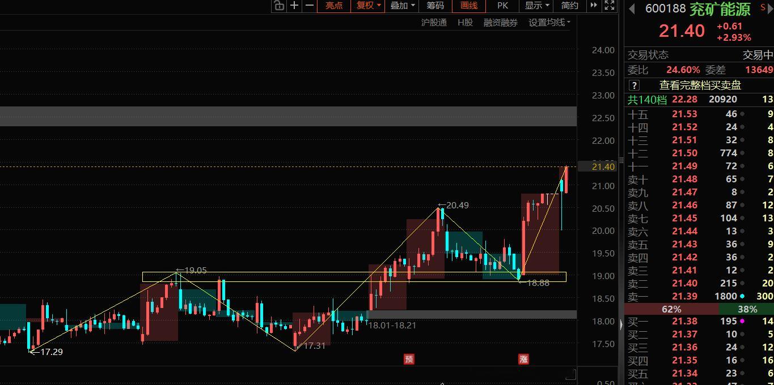The image size is (774, 385).
Task: Click 卖五 price 21.43
Action: [684, 245]
